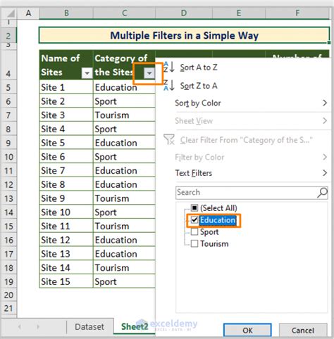Switch to the Sheet2 tab
The image size is (334, 339).
click(135, 326)
